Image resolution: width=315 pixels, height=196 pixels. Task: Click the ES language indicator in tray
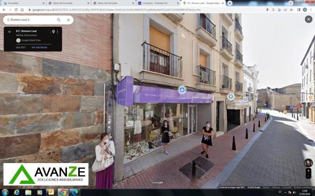click(280, 192)
